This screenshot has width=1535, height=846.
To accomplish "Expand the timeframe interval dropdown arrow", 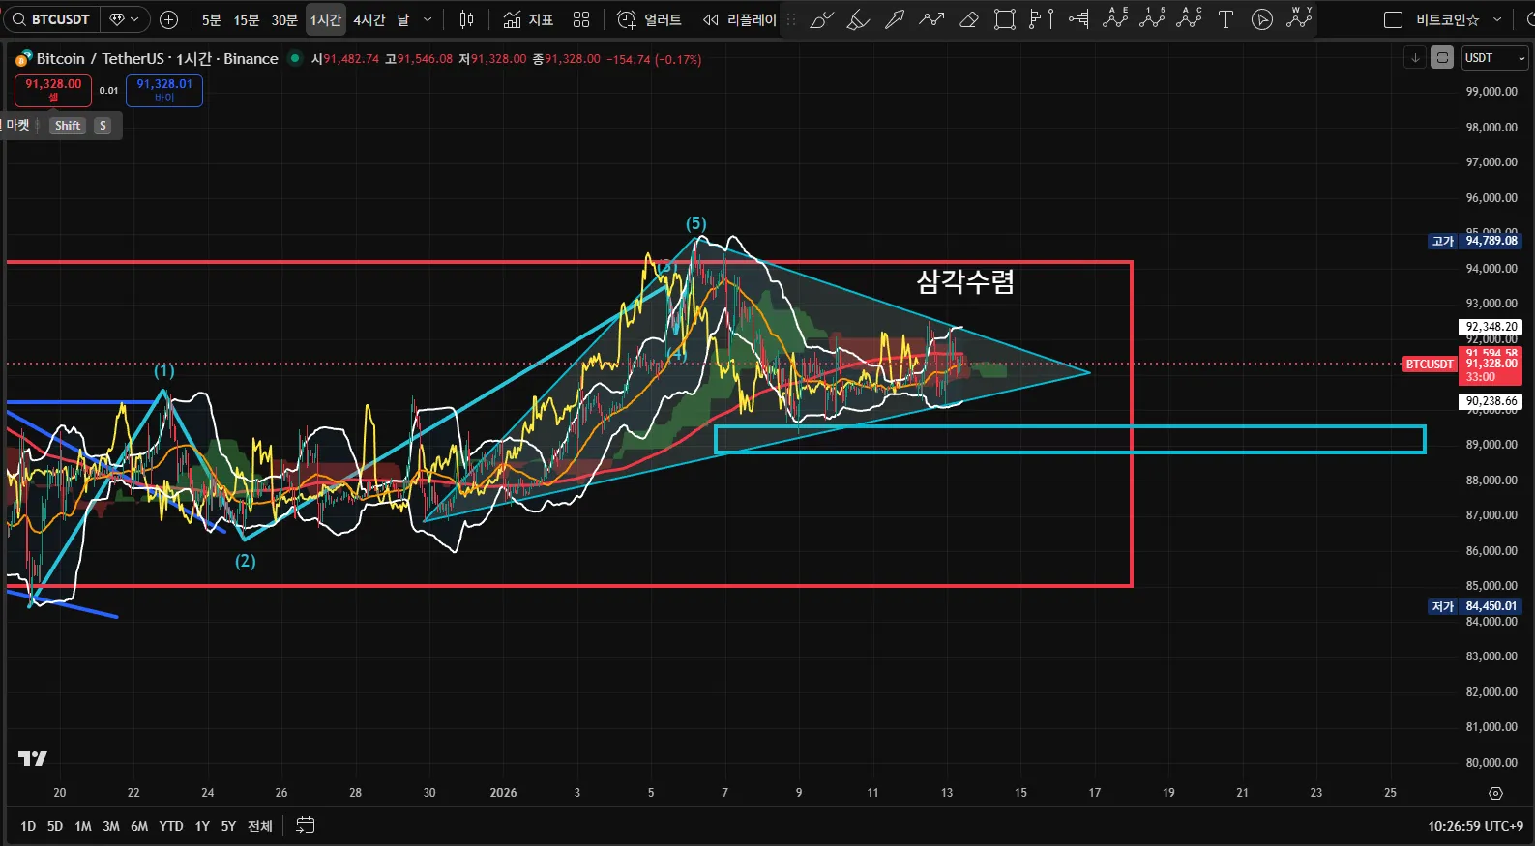I will (x=428, y=19).
